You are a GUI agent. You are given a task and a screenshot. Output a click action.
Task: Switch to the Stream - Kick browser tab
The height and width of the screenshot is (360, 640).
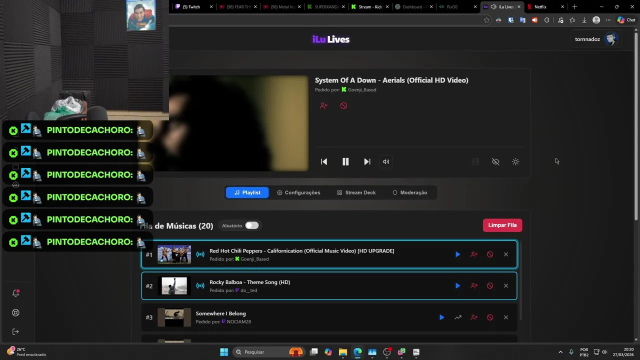pyautogui.click(x=370, y=7)
